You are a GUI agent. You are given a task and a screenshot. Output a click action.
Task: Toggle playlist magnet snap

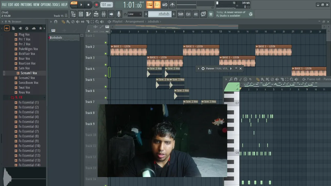pyautogui.click(x=56, y=22)
